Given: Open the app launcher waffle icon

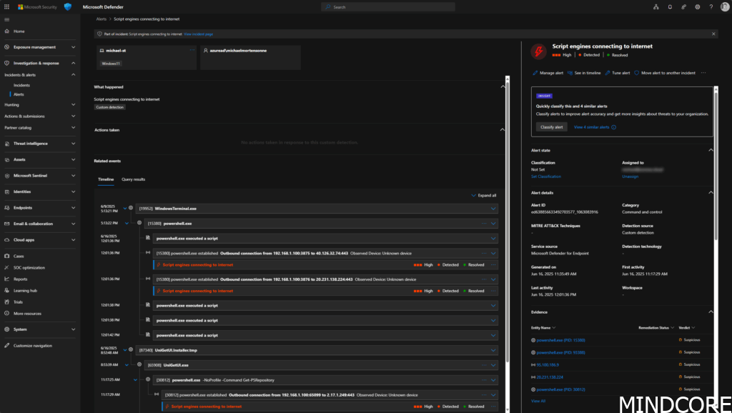Looking at the screenshot, I should pyautogui.click(x=6, y=7).
